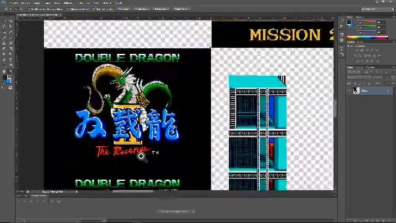Viewport: 396px width, 223px height.
Task: Select the Rectangle shape tool
Action: click(11, 65)
